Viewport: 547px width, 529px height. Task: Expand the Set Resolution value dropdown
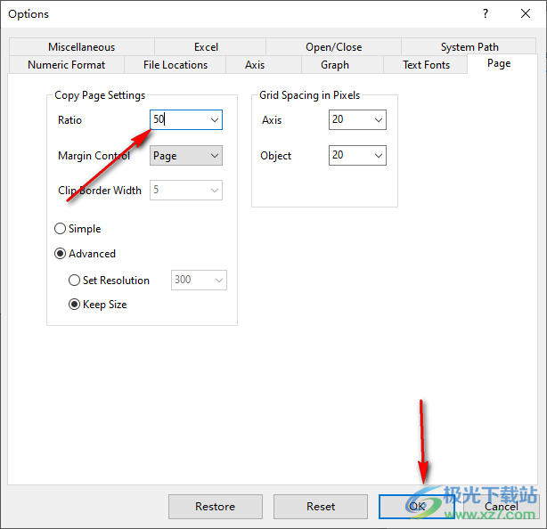tap(219, 280)
